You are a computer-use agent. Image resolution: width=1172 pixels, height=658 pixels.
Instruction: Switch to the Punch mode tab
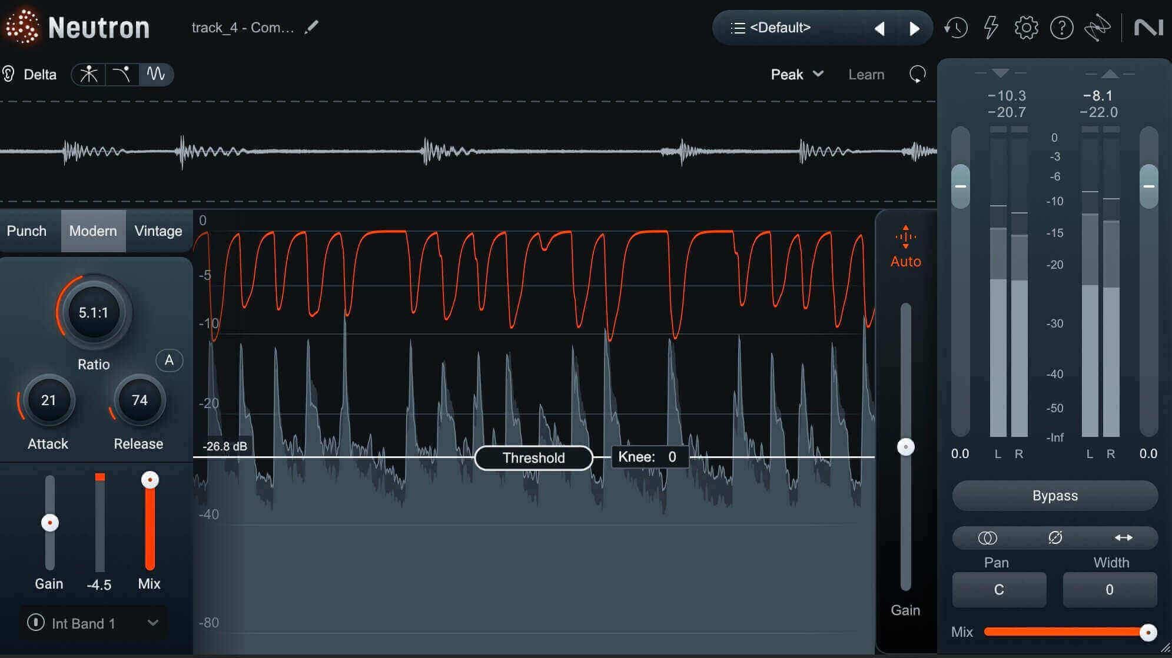click(x=26, y=231)
